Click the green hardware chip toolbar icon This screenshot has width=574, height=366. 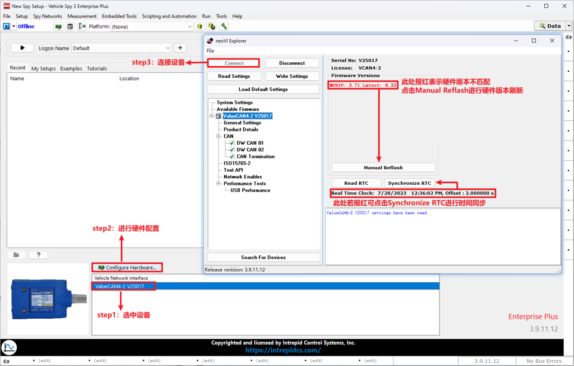(x=58, y=26)
